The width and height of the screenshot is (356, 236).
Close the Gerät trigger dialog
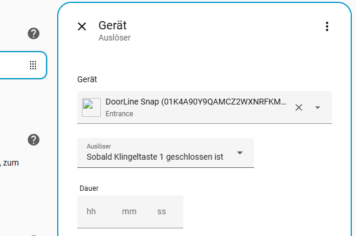coord(82,26)
